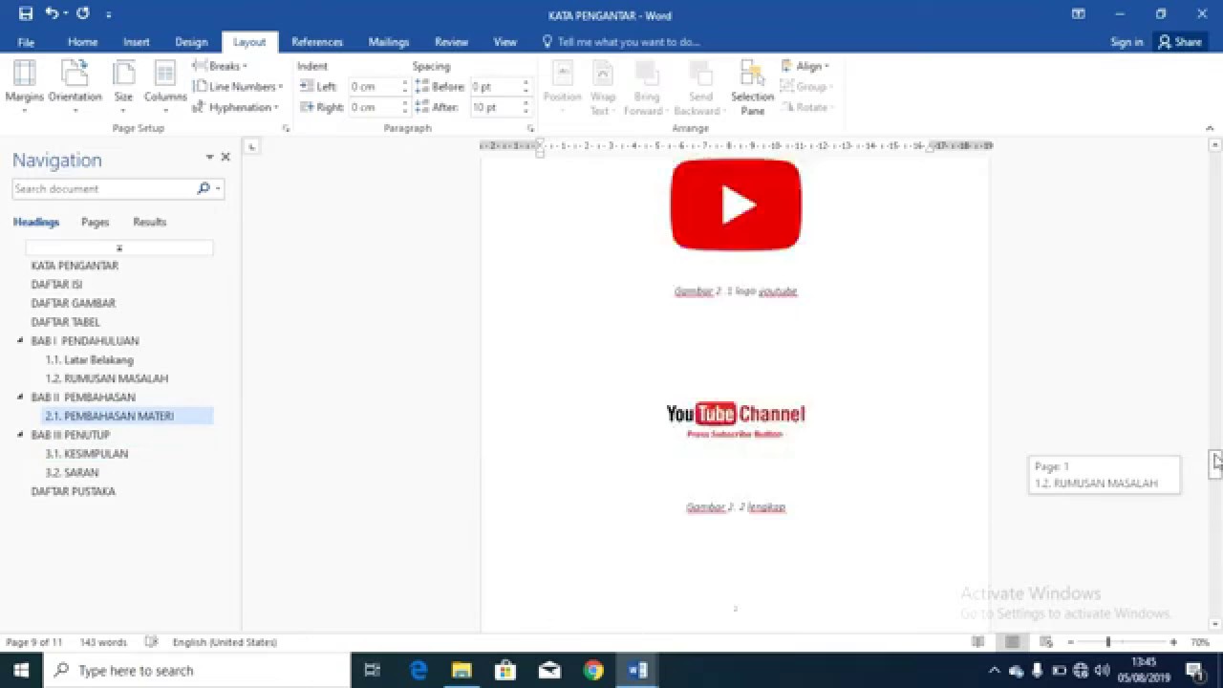Switch to Print Layout view
The height and width of the screenshot is (688, 1223).
[1012, 642]
